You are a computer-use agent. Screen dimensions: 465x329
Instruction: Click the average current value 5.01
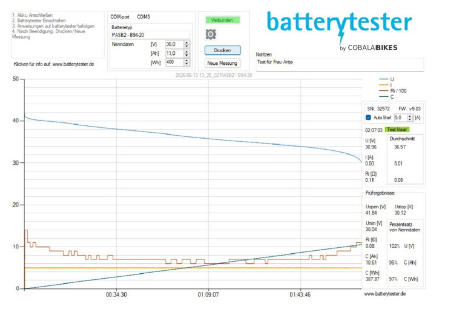(x=398, y=164)
